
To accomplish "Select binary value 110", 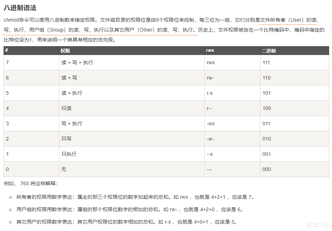I will pos(267,78).
